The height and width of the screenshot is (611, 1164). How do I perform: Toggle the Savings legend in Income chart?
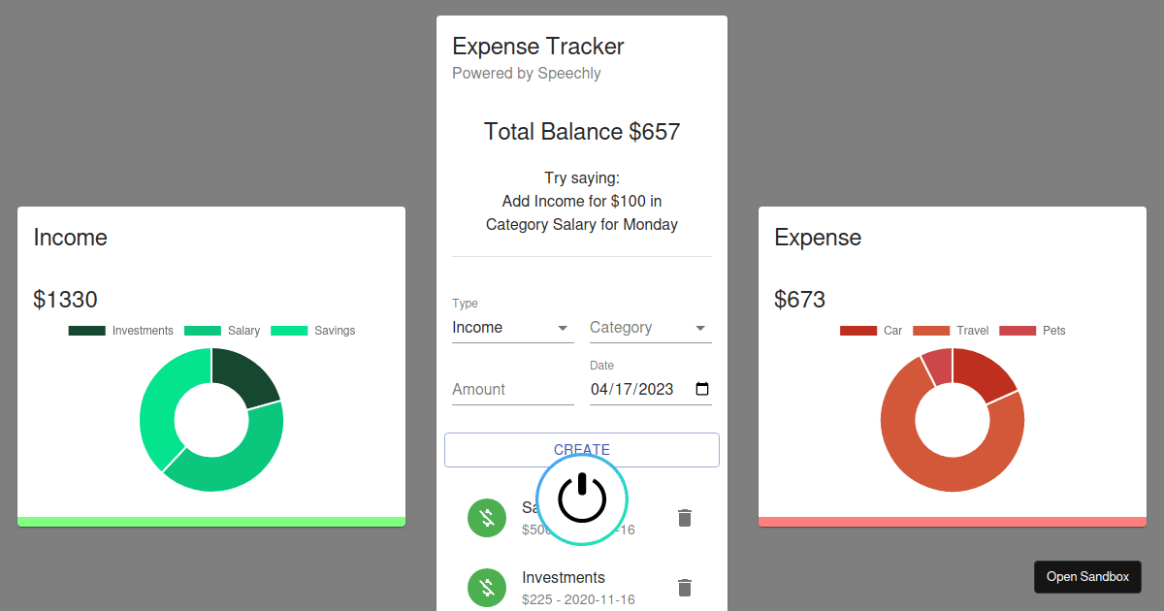(312, 331)
